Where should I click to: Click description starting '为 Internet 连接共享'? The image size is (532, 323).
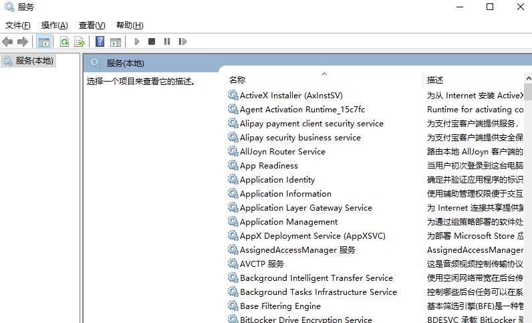pyautogui.click(x=475, y=208)
